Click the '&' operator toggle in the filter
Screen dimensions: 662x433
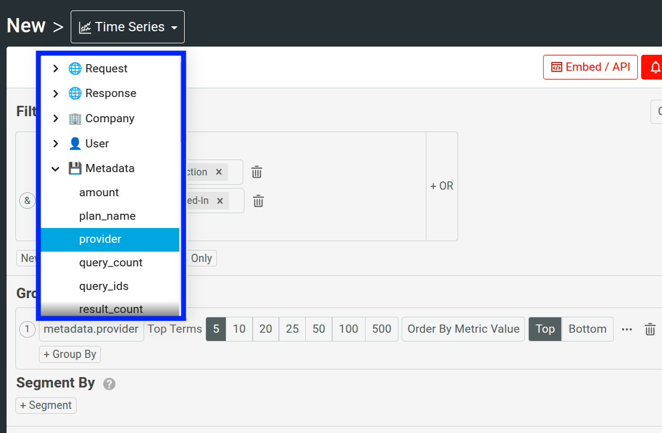tap(27, 201)
